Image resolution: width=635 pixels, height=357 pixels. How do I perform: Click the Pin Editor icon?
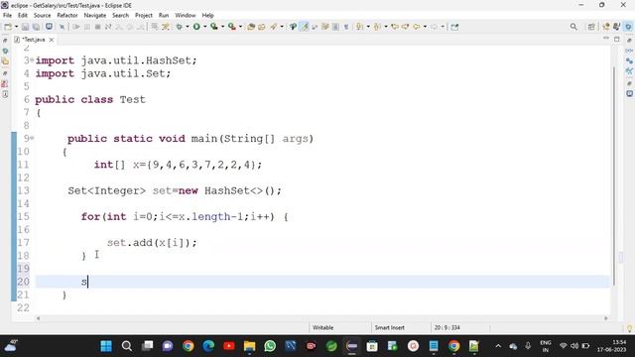(454, 27)
